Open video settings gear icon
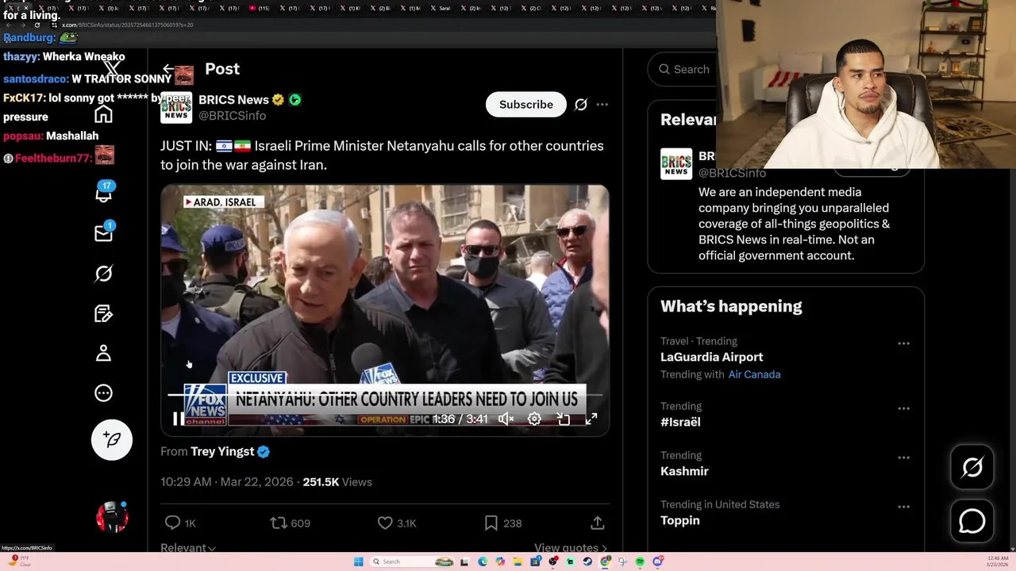The height and width of the screenshot is (571, 1016). pyautogui.click(x=534, y=419)
